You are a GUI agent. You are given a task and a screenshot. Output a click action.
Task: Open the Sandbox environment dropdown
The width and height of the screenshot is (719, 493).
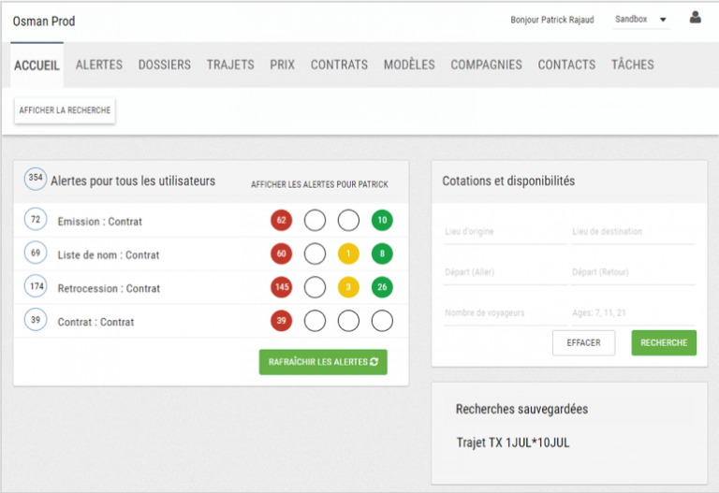coord(641,20)
